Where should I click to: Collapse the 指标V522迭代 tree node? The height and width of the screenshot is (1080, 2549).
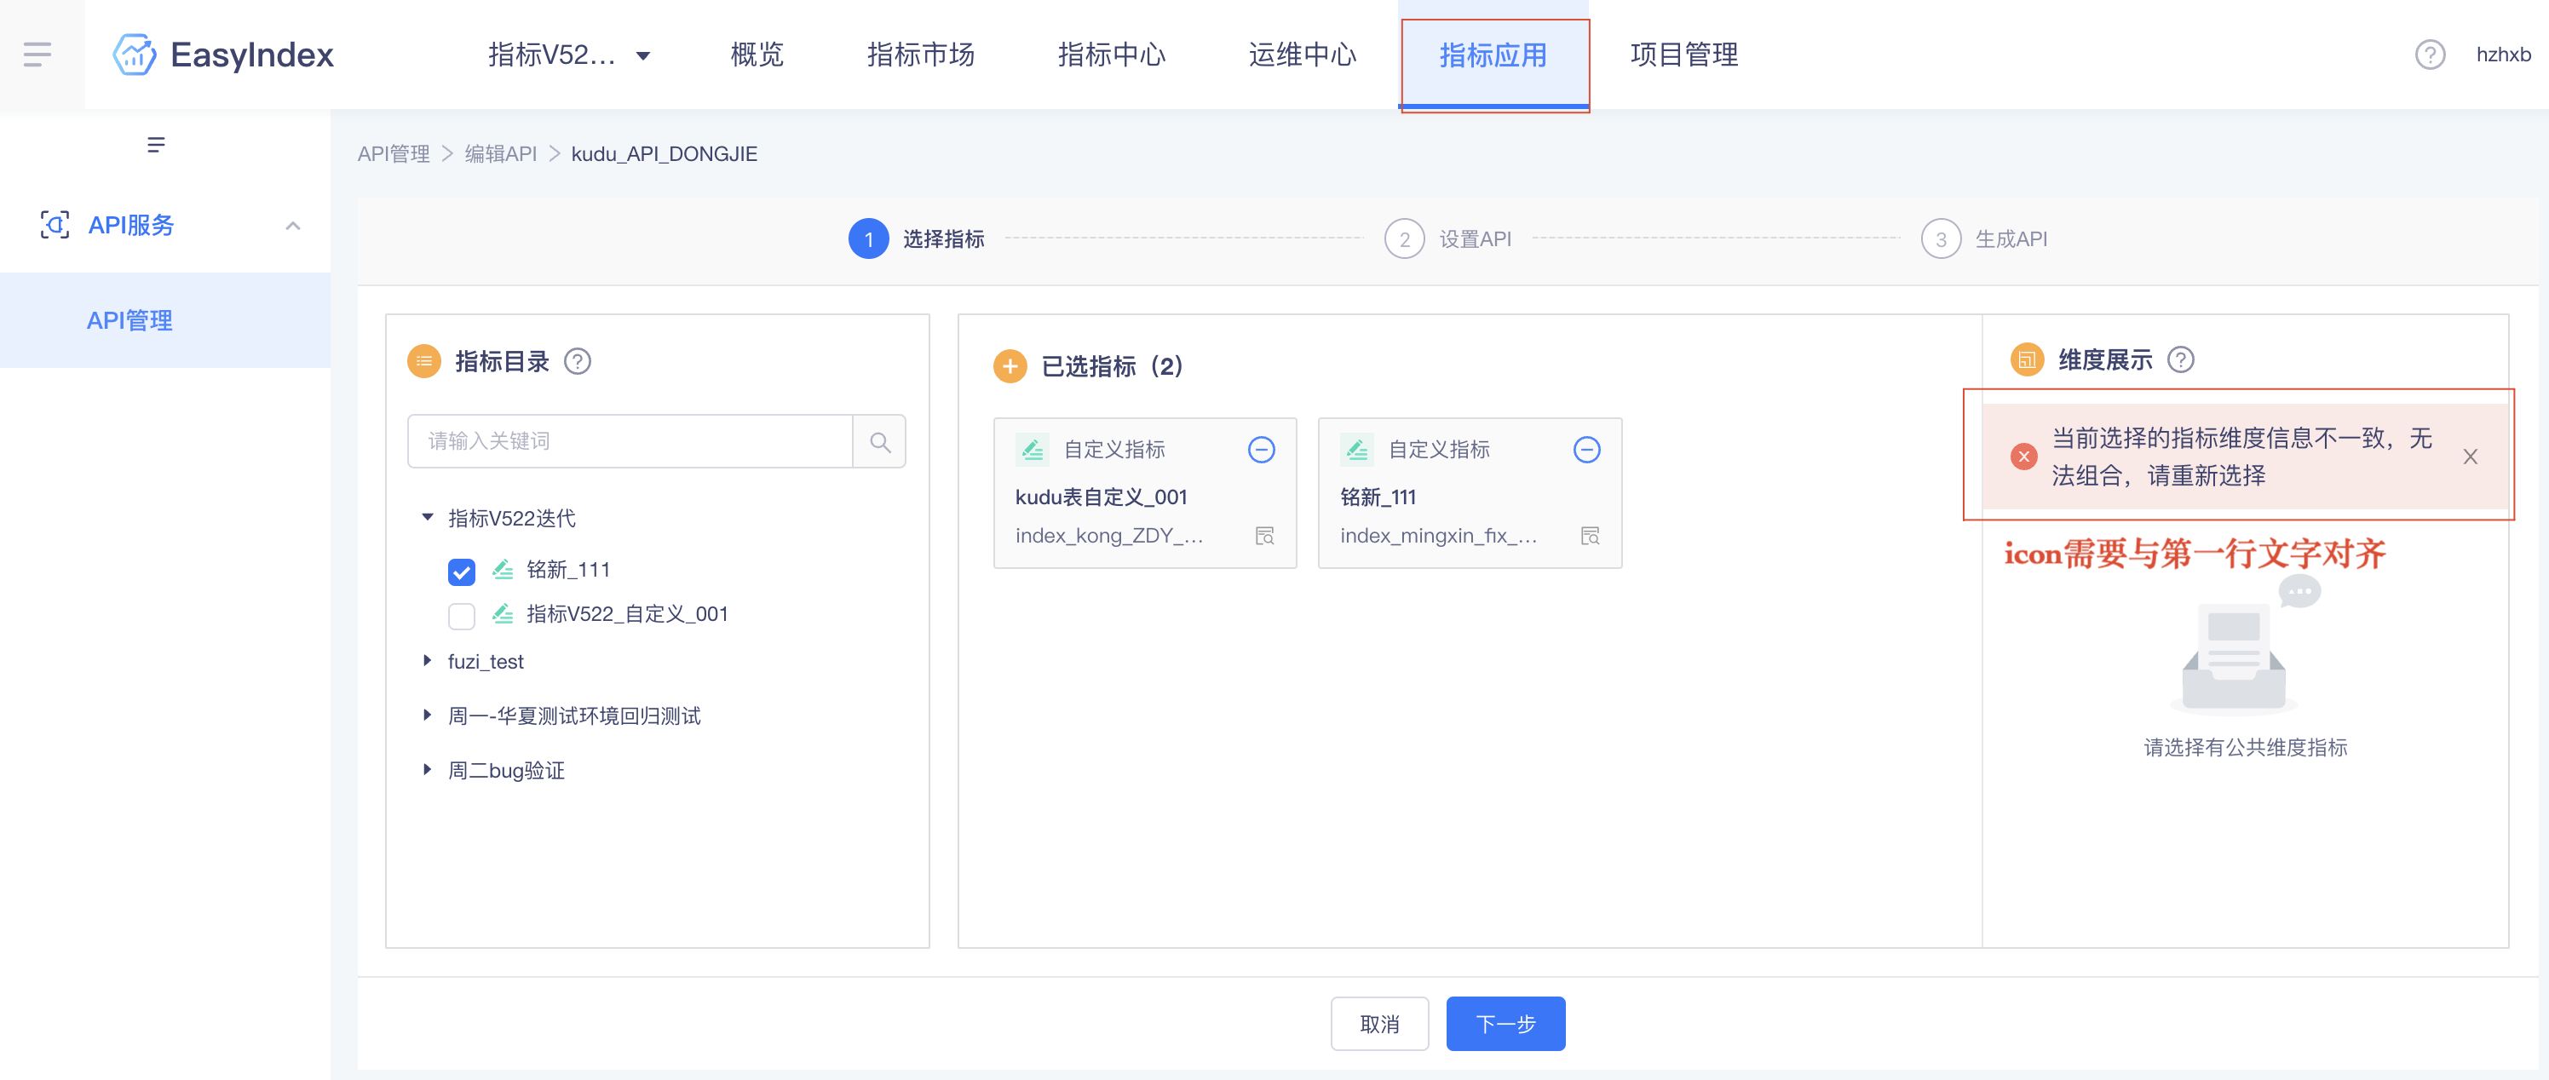point(428,517)
